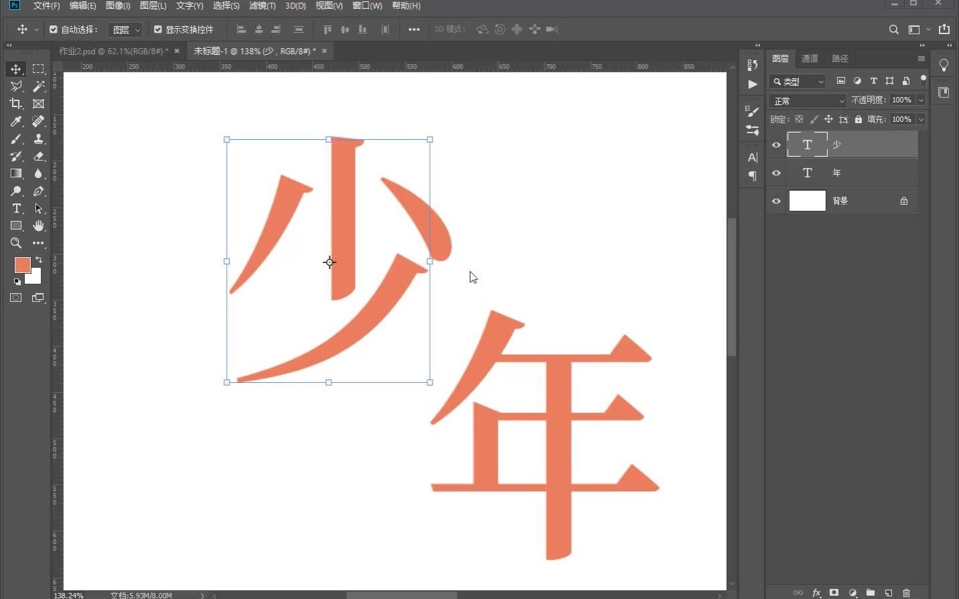
Task: Toggle lock position
Action: coord(828,119)
